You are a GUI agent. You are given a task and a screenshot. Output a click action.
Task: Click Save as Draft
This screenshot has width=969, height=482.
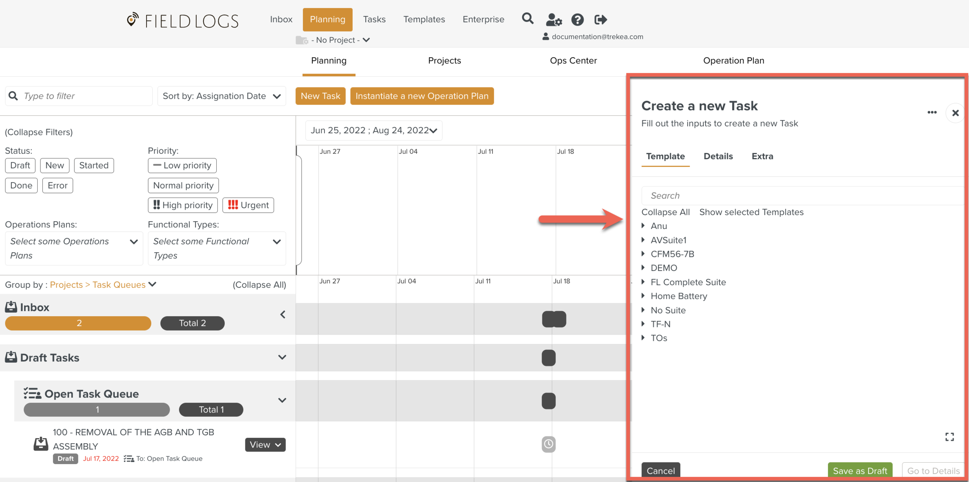(x=860, y=470)
